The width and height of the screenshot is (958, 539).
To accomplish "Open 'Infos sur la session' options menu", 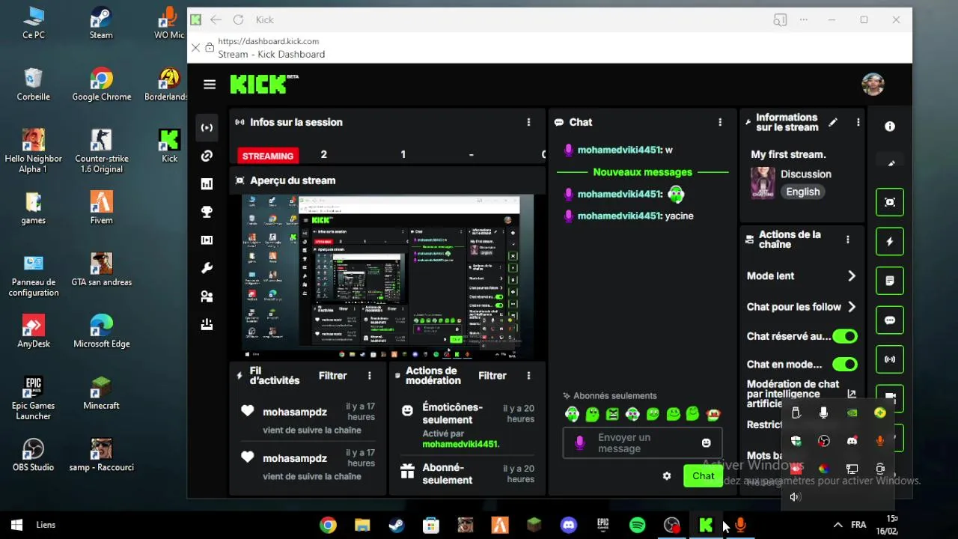I will 528,122.
